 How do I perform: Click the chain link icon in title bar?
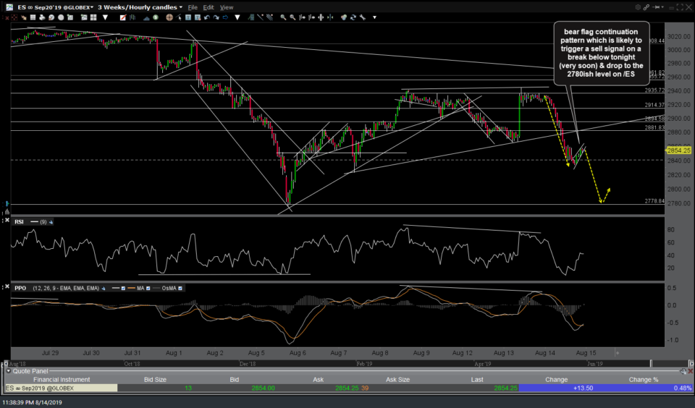pos(646,7)
